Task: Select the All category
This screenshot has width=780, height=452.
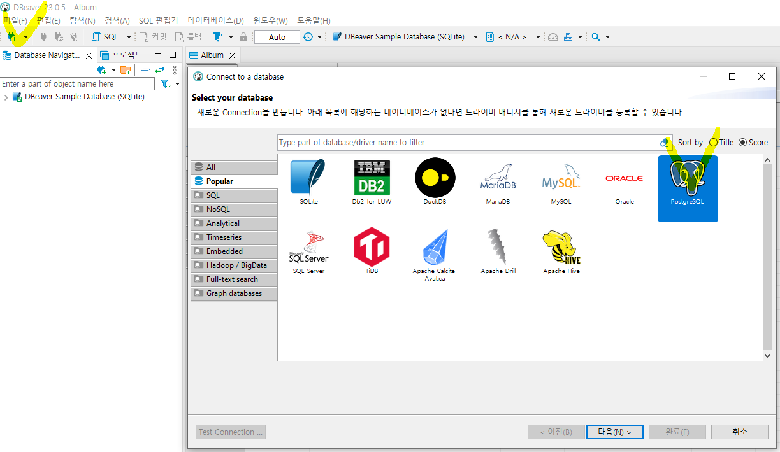Action: tap(235, 167)
